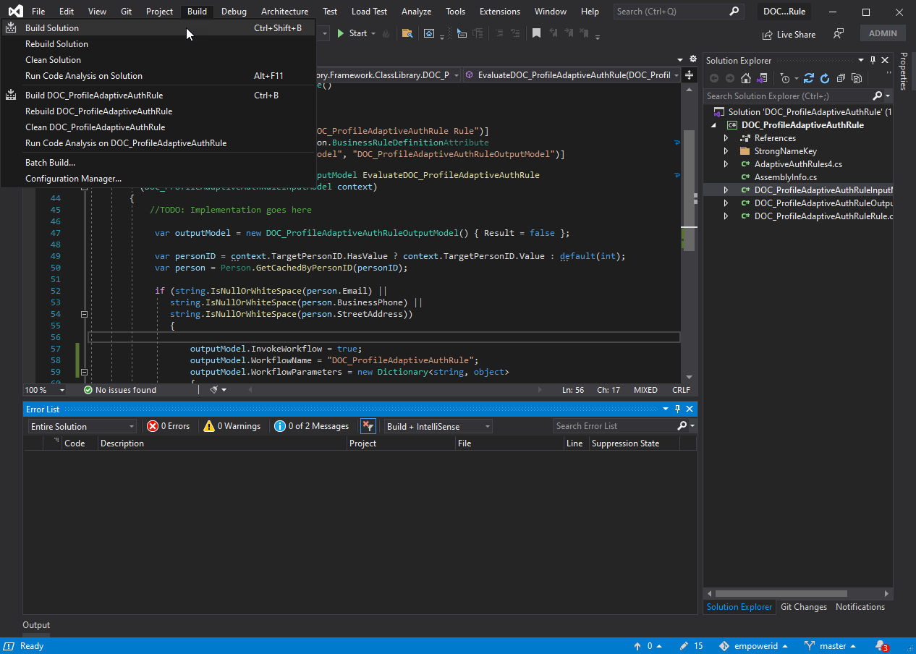Refresh the Solution Explorer
This screenshot has height=654, width=916.
825,78
